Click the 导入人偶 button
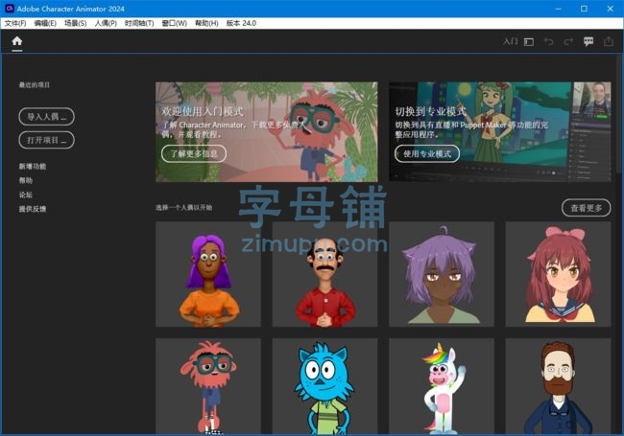The height and width of the screenshot is (436, 624). (47, 116)
